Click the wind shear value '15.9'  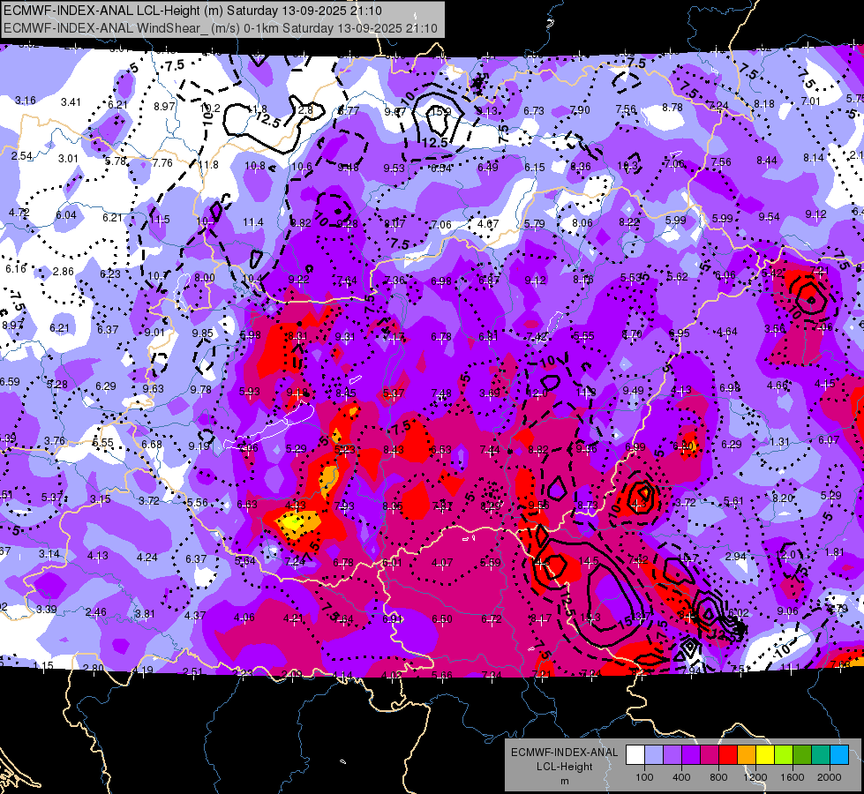tap(440, 112)
